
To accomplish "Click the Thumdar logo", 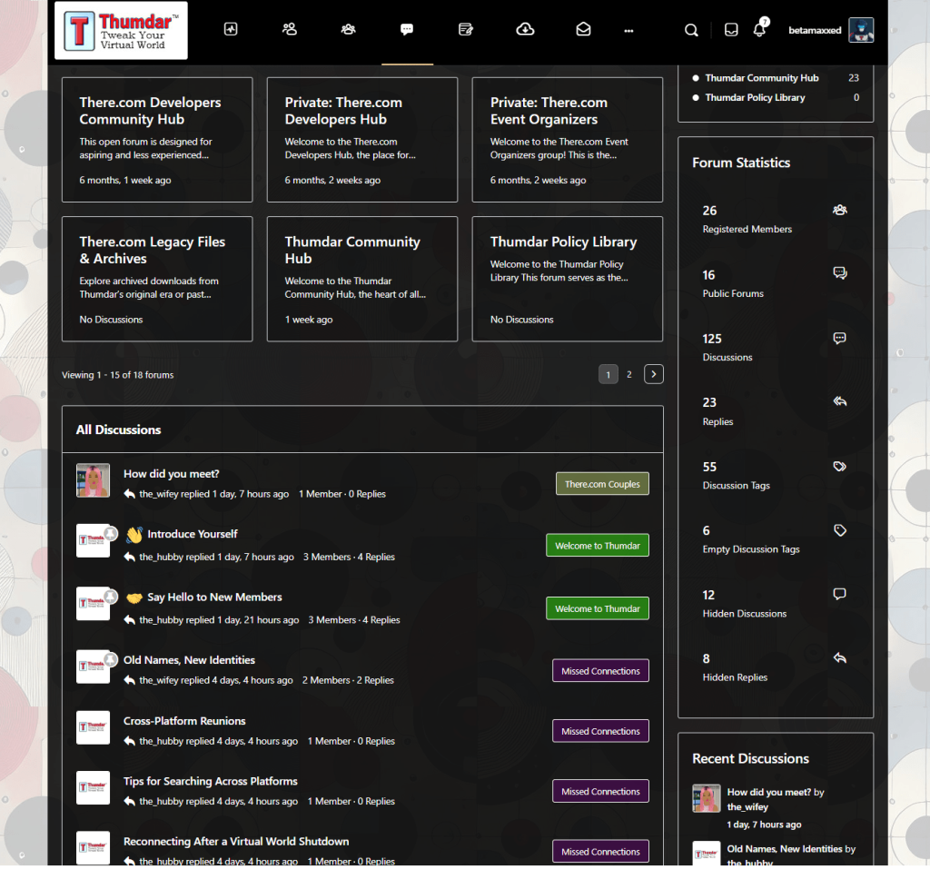I will tap(121, 30).
